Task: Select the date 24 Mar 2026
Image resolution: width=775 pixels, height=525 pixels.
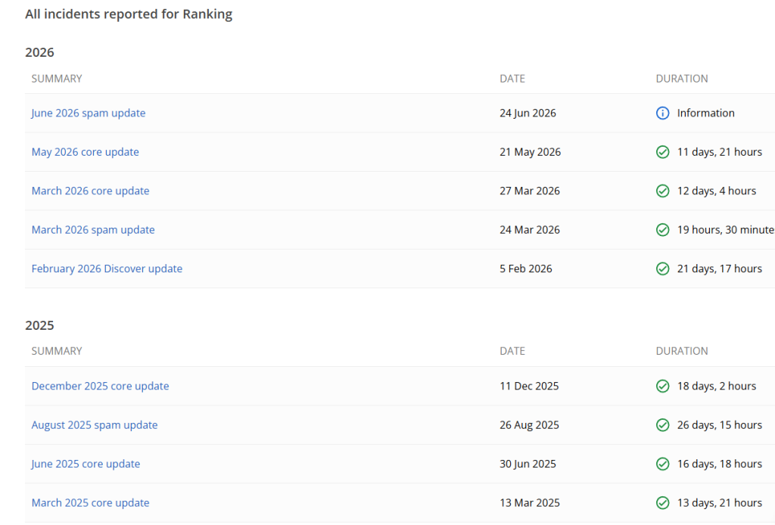Action: pos(530,230)
